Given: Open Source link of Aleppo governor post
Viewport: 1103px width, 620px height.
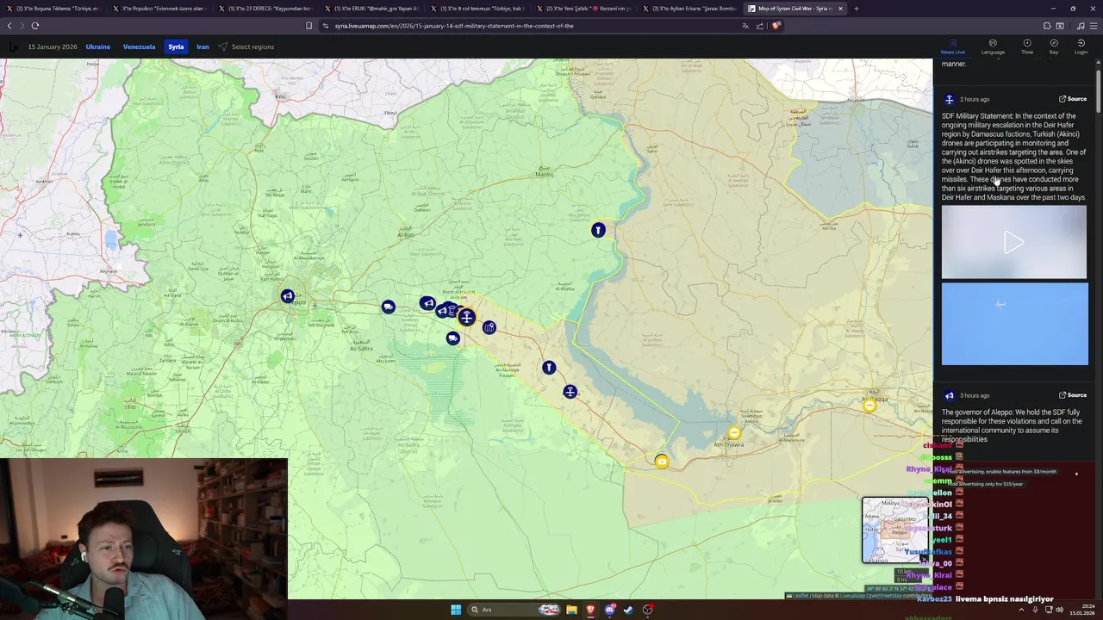Looking at the screenshot, I should [1073, 395].
